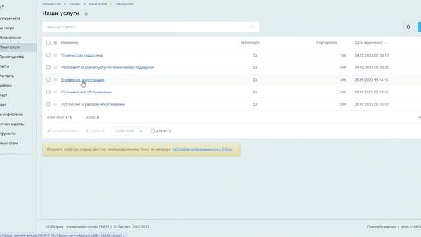The width and height of the screenshot is (421, 237).
Task: Click the Всего: 5 counter
Action: click(93, 117)
